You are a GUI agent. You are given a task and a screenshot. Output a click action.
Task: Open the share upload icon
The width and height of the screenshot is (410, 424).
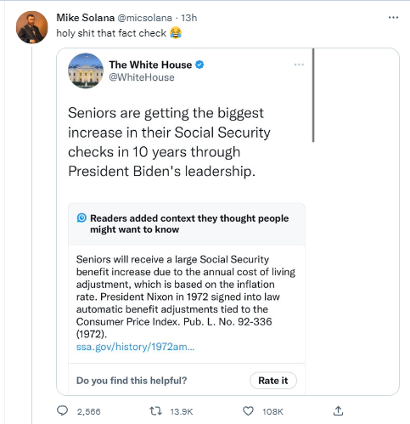coord(338,410)
